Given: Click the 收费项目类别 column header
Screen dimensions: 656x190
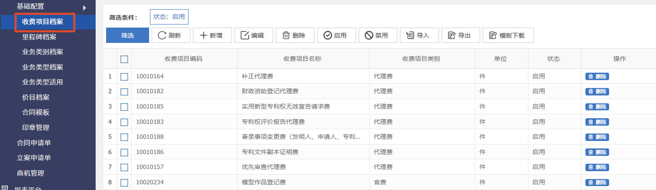Looking at the screenshot, I should pos(421,59).
